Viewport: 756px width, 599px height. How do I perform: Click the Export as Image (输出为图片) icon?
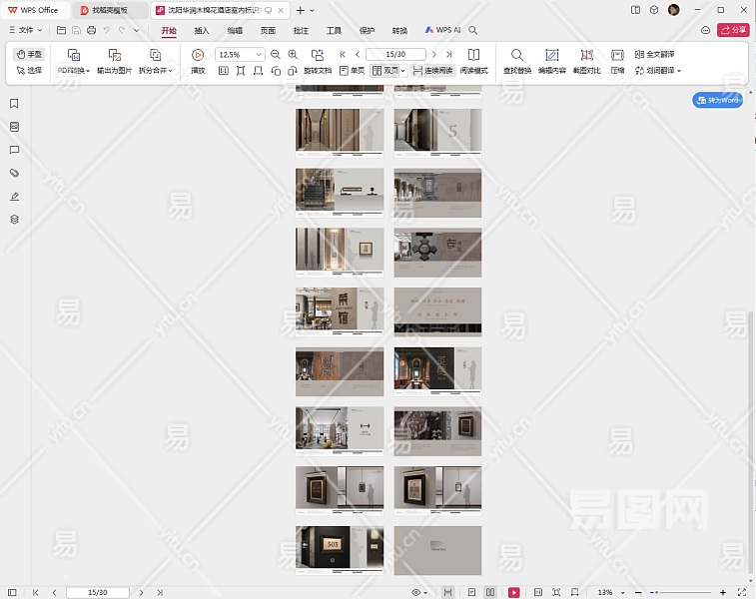point(114,55)
